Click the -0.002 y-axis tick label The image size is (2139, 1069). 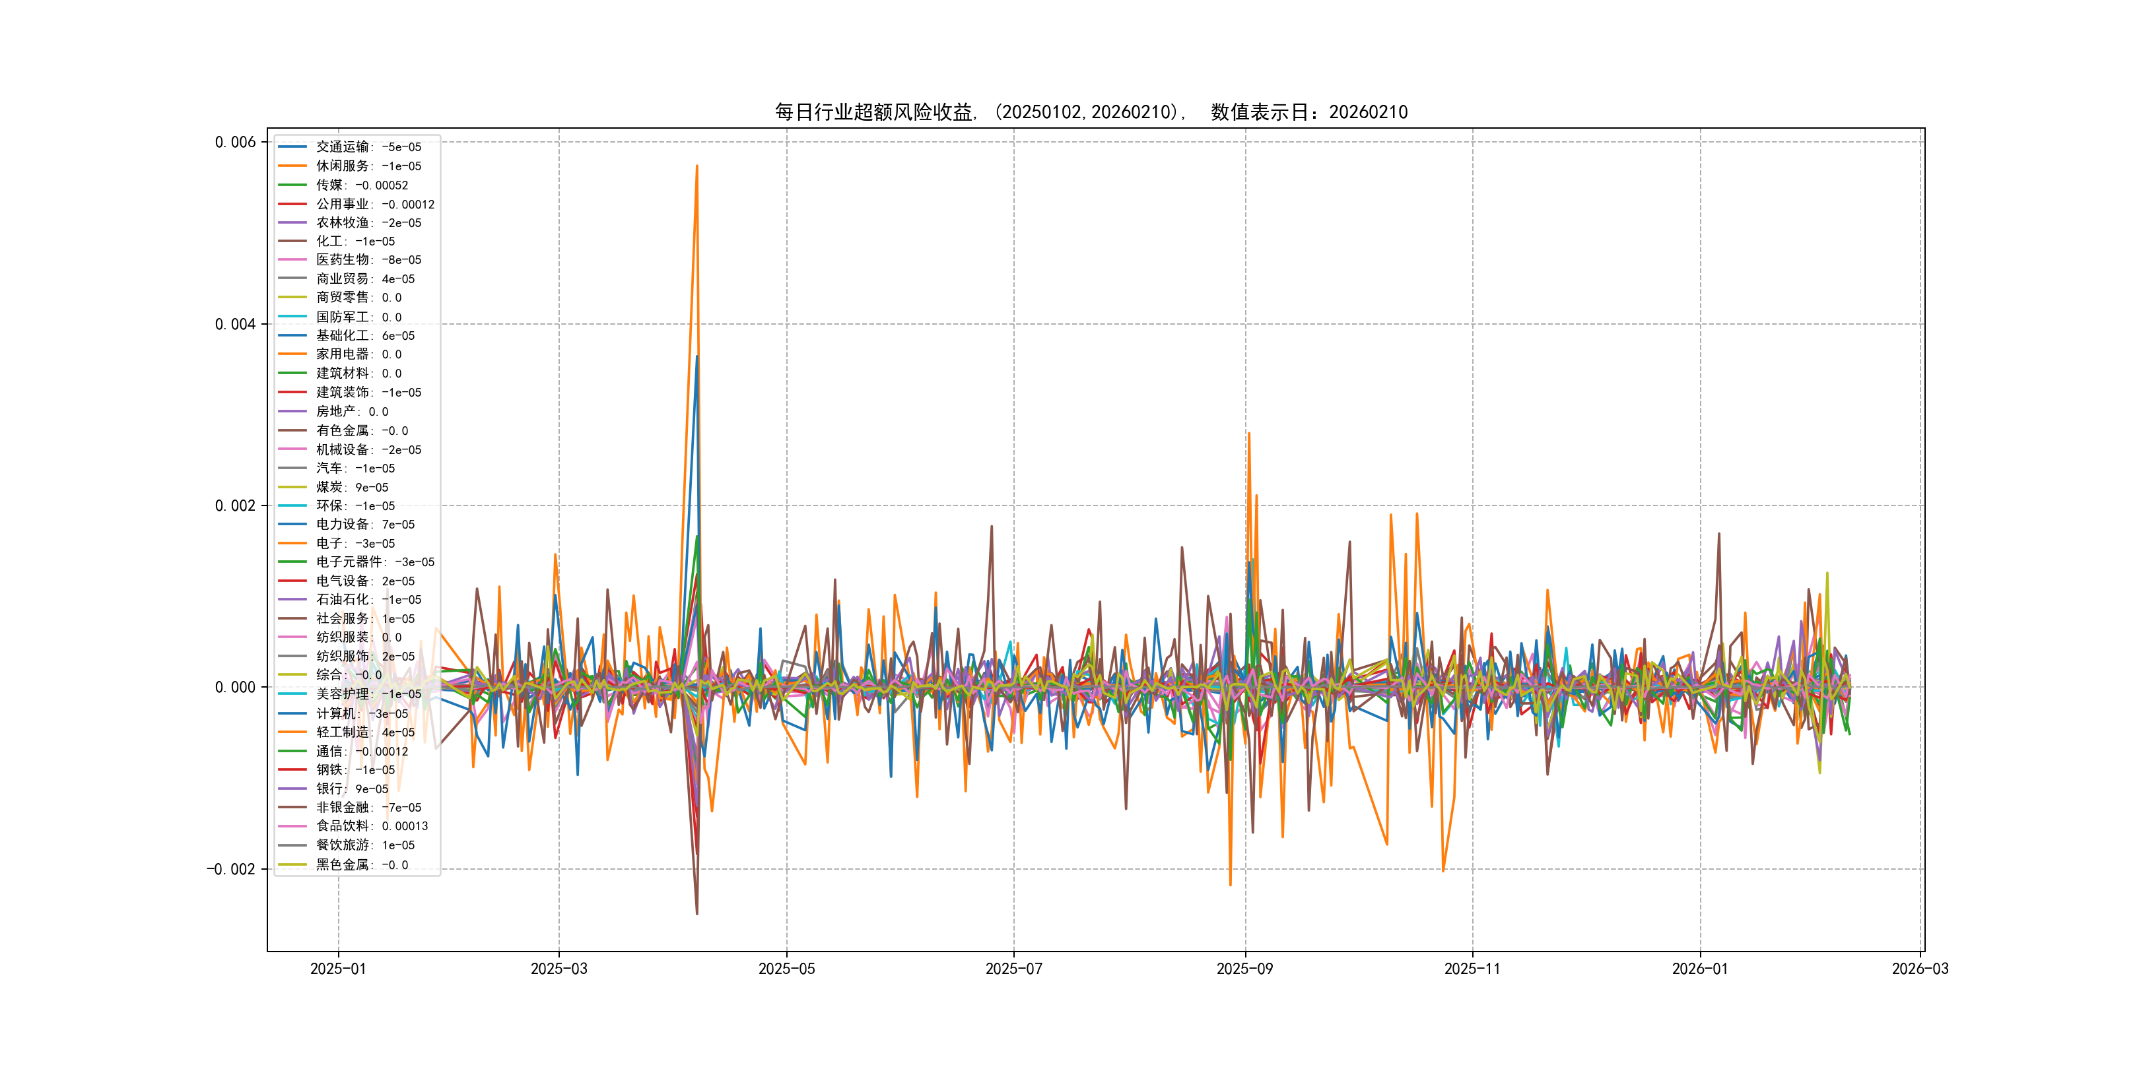pos(231,869)
